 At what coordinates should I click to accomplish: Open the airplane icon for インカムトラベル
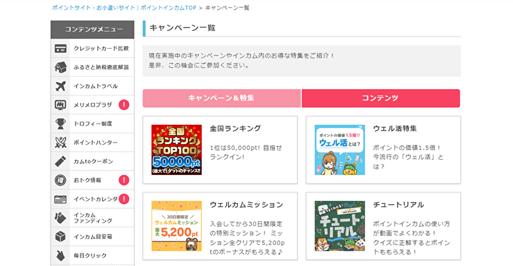[x=61, y=86]
